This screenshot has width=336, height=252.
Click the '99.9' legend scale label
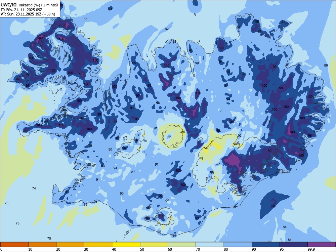click(x=311, y=249)
